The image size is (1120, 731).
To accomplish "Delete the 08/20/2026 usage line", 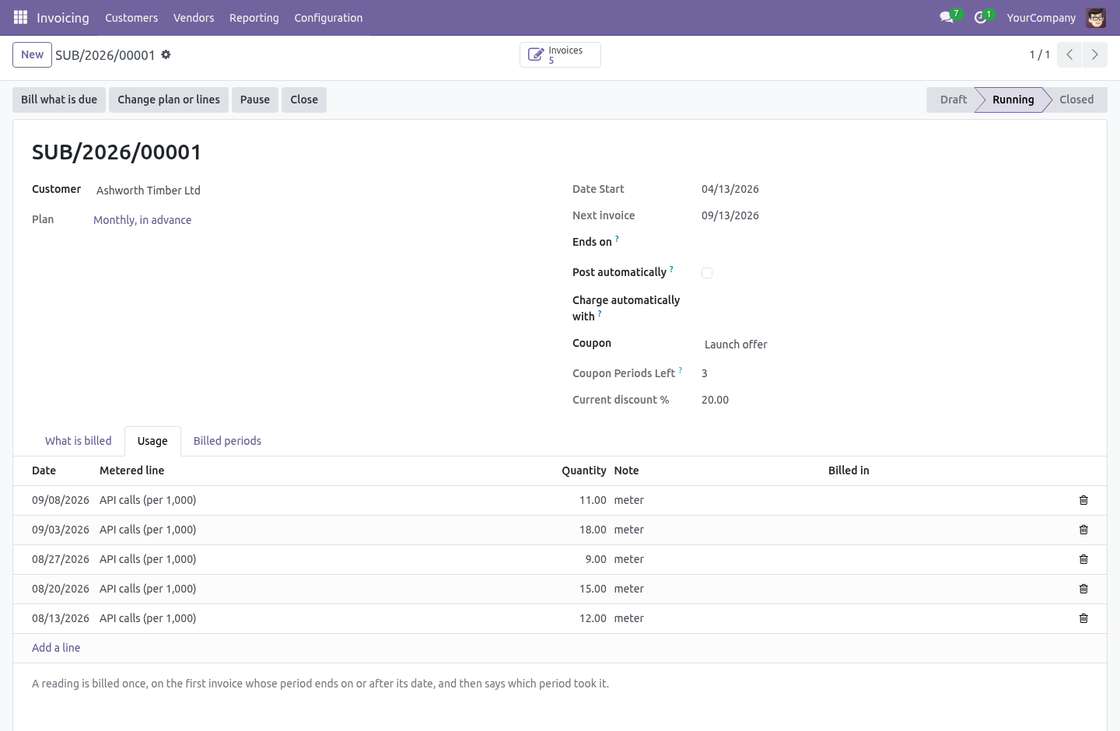I will [1083, 589].
